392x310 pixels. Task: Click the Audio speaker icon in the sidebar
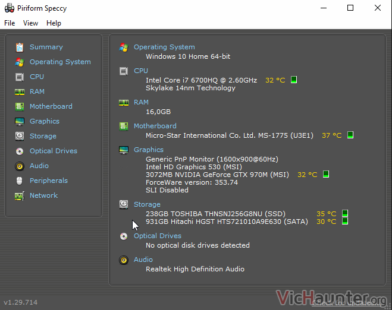[x=20, y=166]
